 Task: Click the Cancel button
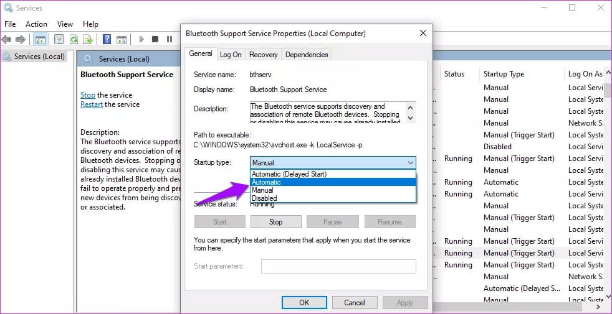(355, 303)
